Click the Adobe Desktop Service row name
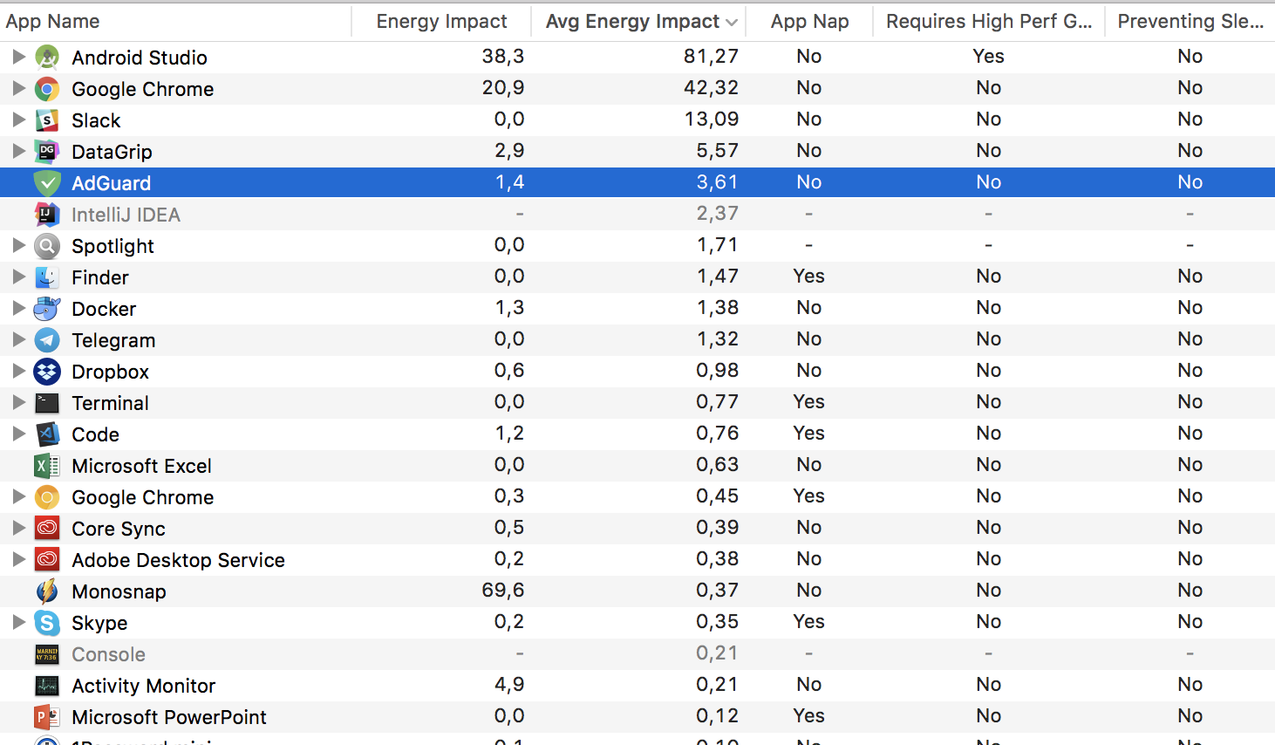Image resolution: width=1275 pixels, height=745 pixels. coord(178,560)
